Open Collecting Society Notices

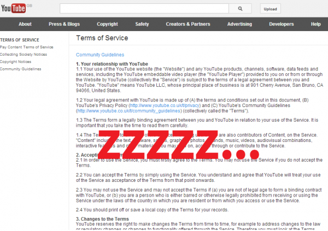pyautogui.click(x=24, y=55)
